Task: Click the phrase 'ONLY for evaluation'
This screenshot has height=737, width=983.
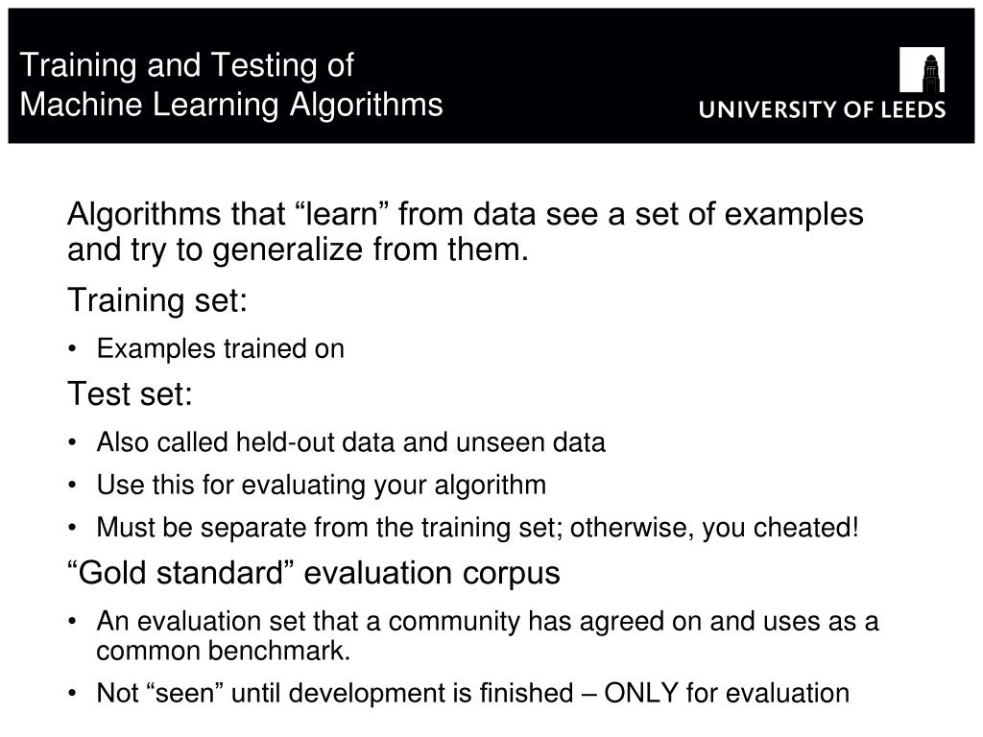Action: coord(728,694)
